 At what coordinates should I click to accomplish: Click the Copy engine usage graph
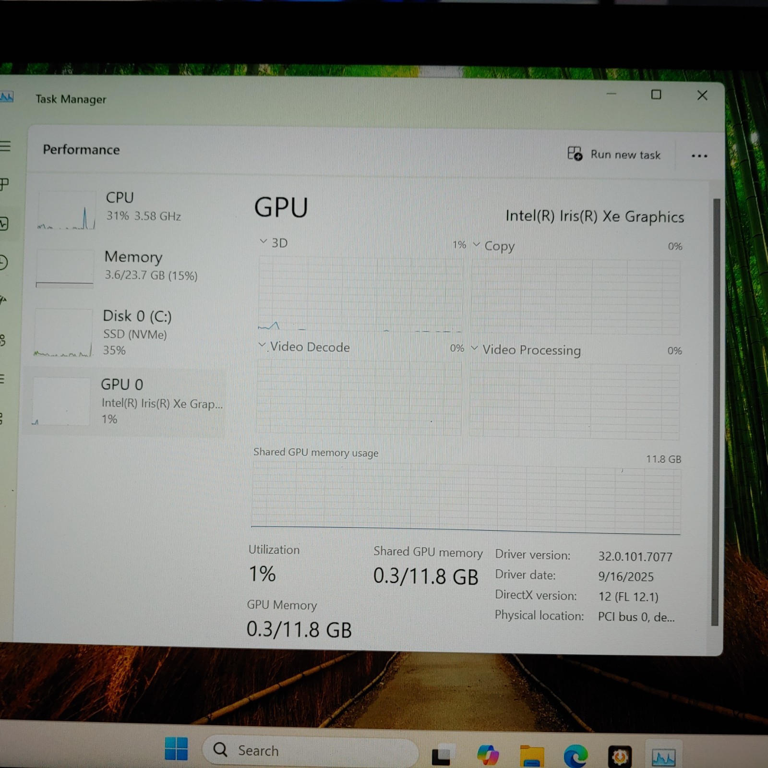[x=576, y=297]
